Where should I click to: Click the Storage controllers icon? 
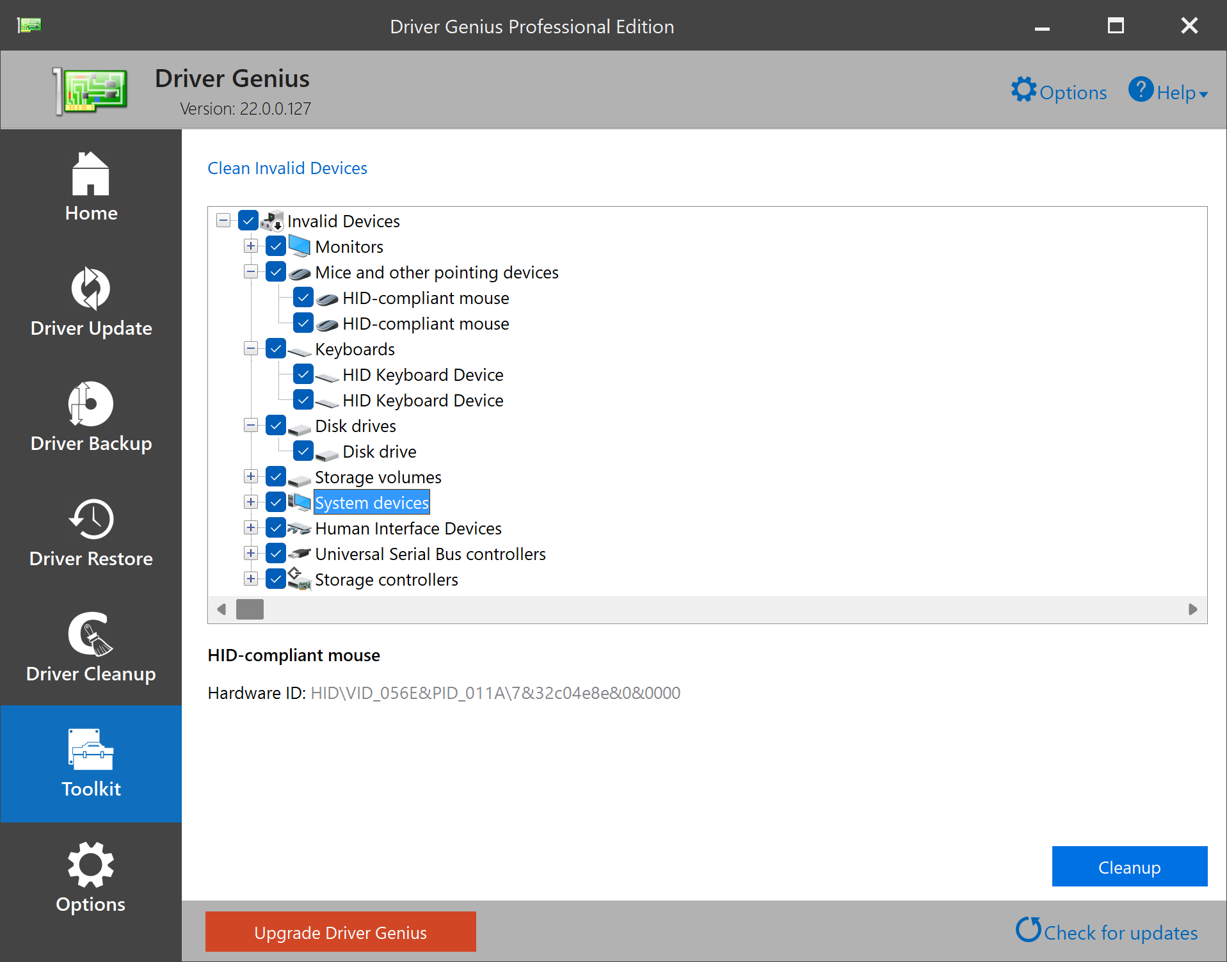299,579
